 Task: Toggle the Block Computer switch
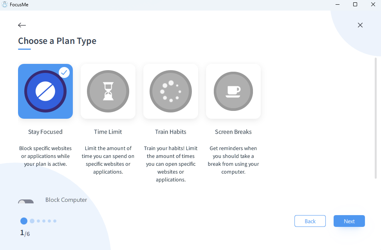pos(26,202)
